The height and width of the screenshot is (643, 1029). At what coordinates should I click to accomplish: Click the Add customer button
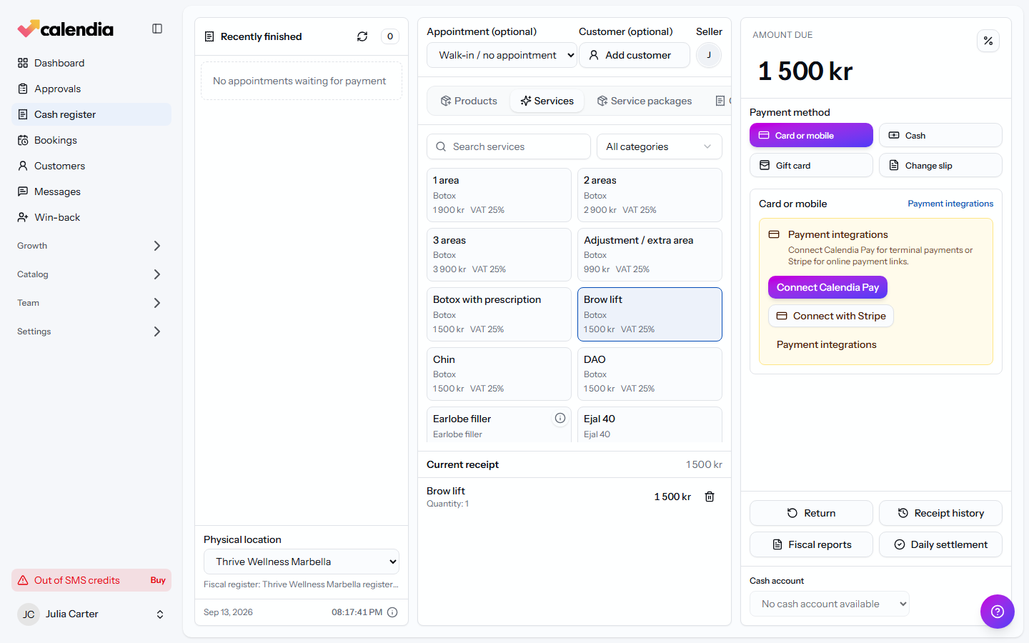coord(635,55)
